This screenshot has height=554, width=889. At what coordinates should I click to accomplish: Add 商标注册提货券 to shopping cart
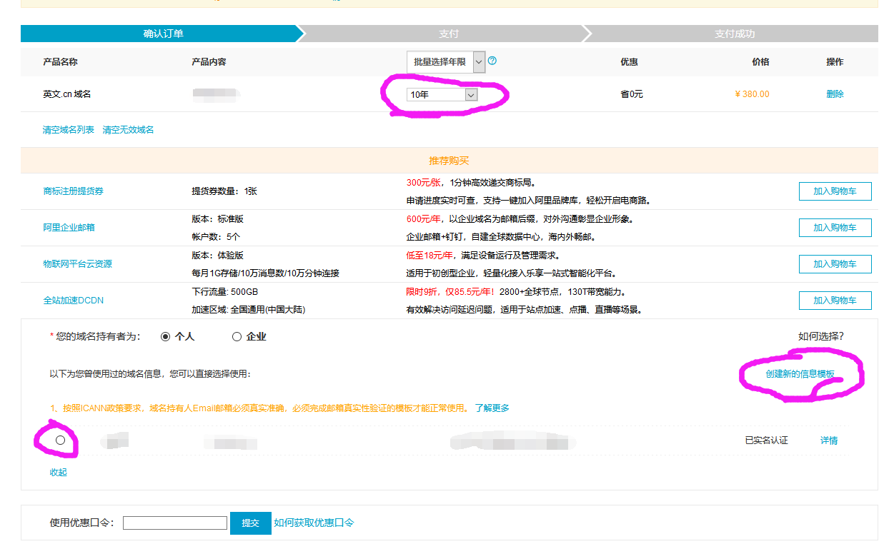[835, 191]
